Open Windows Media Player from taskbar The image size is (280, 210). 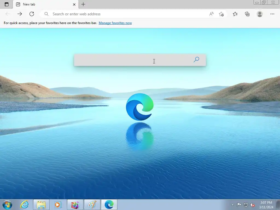[58, 205]
